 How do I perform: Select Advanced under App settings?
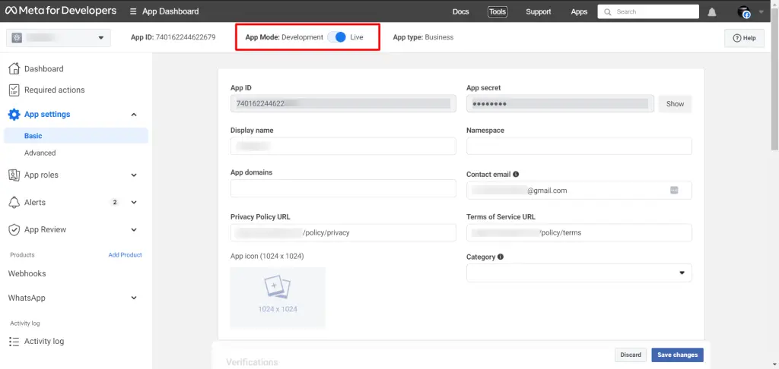click(x=40, y=153)
